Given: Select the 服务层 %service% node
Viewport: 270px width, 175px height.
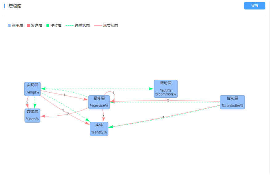Looking at the screenshot, I should coord(99,102).
